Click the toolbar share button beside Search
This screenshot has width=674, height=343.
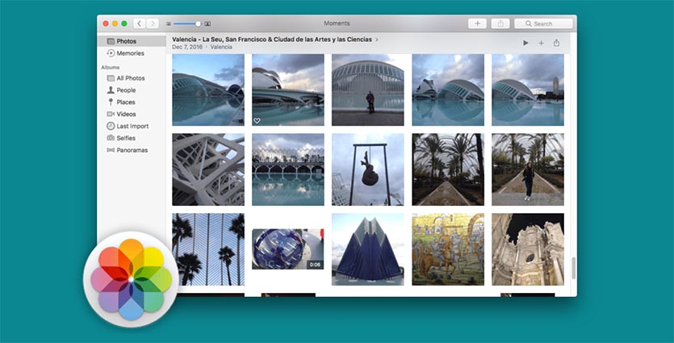pyautogui.click(x=500, y=24)
